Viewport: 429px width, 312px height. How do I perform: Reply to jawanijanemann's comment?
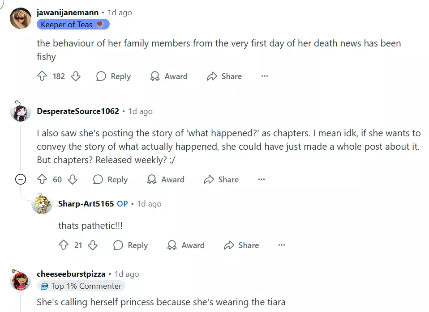pyautogui.click(x=114, y=76)
